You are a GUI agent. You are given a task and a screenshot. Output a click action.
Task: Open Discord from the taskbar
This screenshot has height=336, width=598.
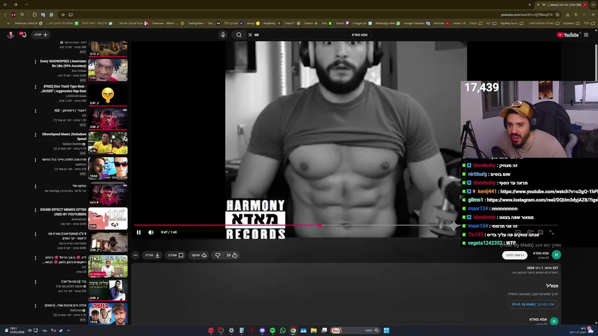[x=262, y=330]
